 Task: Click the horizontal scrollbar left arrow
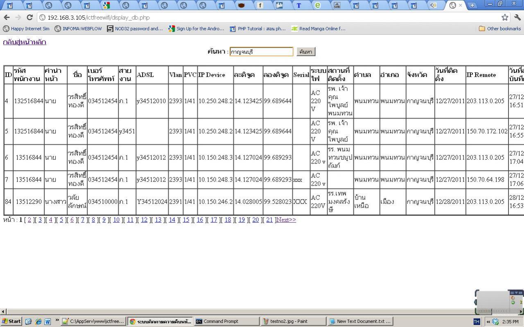coord(3,312)
